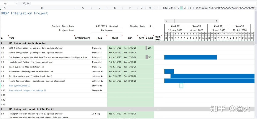The height and width of the screenshot is (119, 257).
Task: Click the Project Lead cell Hu Hanwen
Action: point(107,30)
